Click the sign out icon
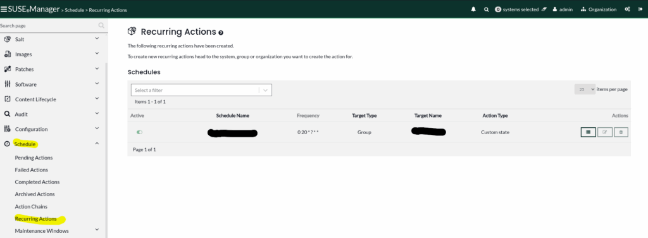648x238 pixels. coord(640,9)
